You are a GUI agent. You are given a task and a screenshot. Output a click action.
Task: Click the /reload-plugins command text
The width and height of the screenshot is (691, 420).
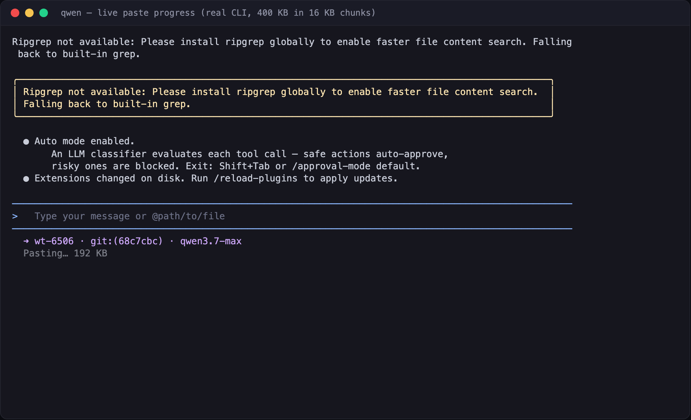255,178
